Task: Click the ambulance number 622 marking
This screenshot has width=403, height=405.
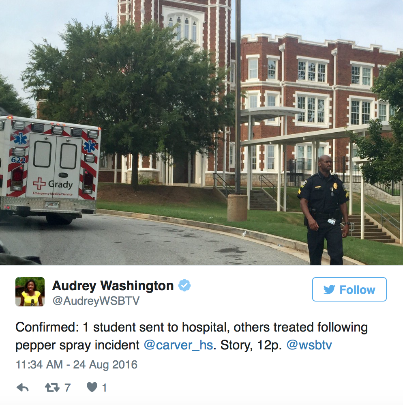Action: (18, 160)
